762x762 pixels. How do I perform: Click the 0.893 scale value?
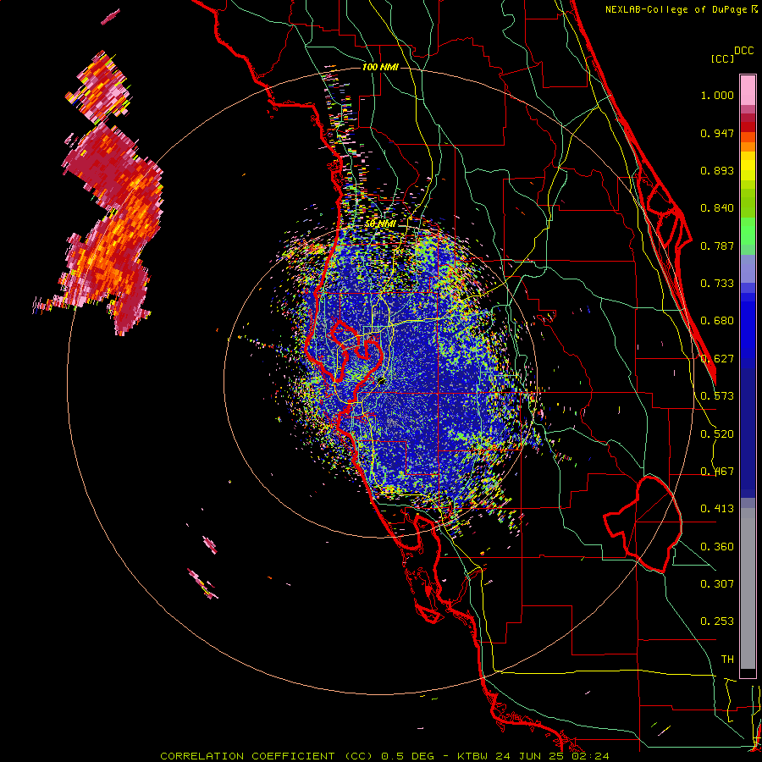(x=717, y=170)
